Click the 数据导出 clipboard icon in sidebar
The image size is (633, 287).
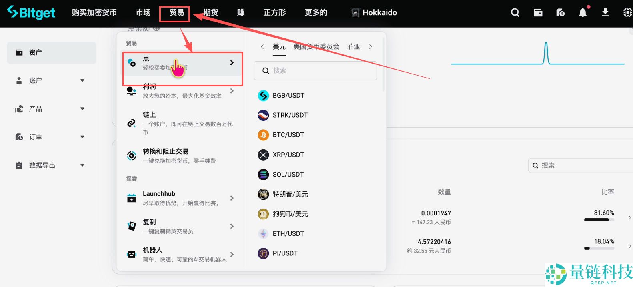[x=19, y=165]
